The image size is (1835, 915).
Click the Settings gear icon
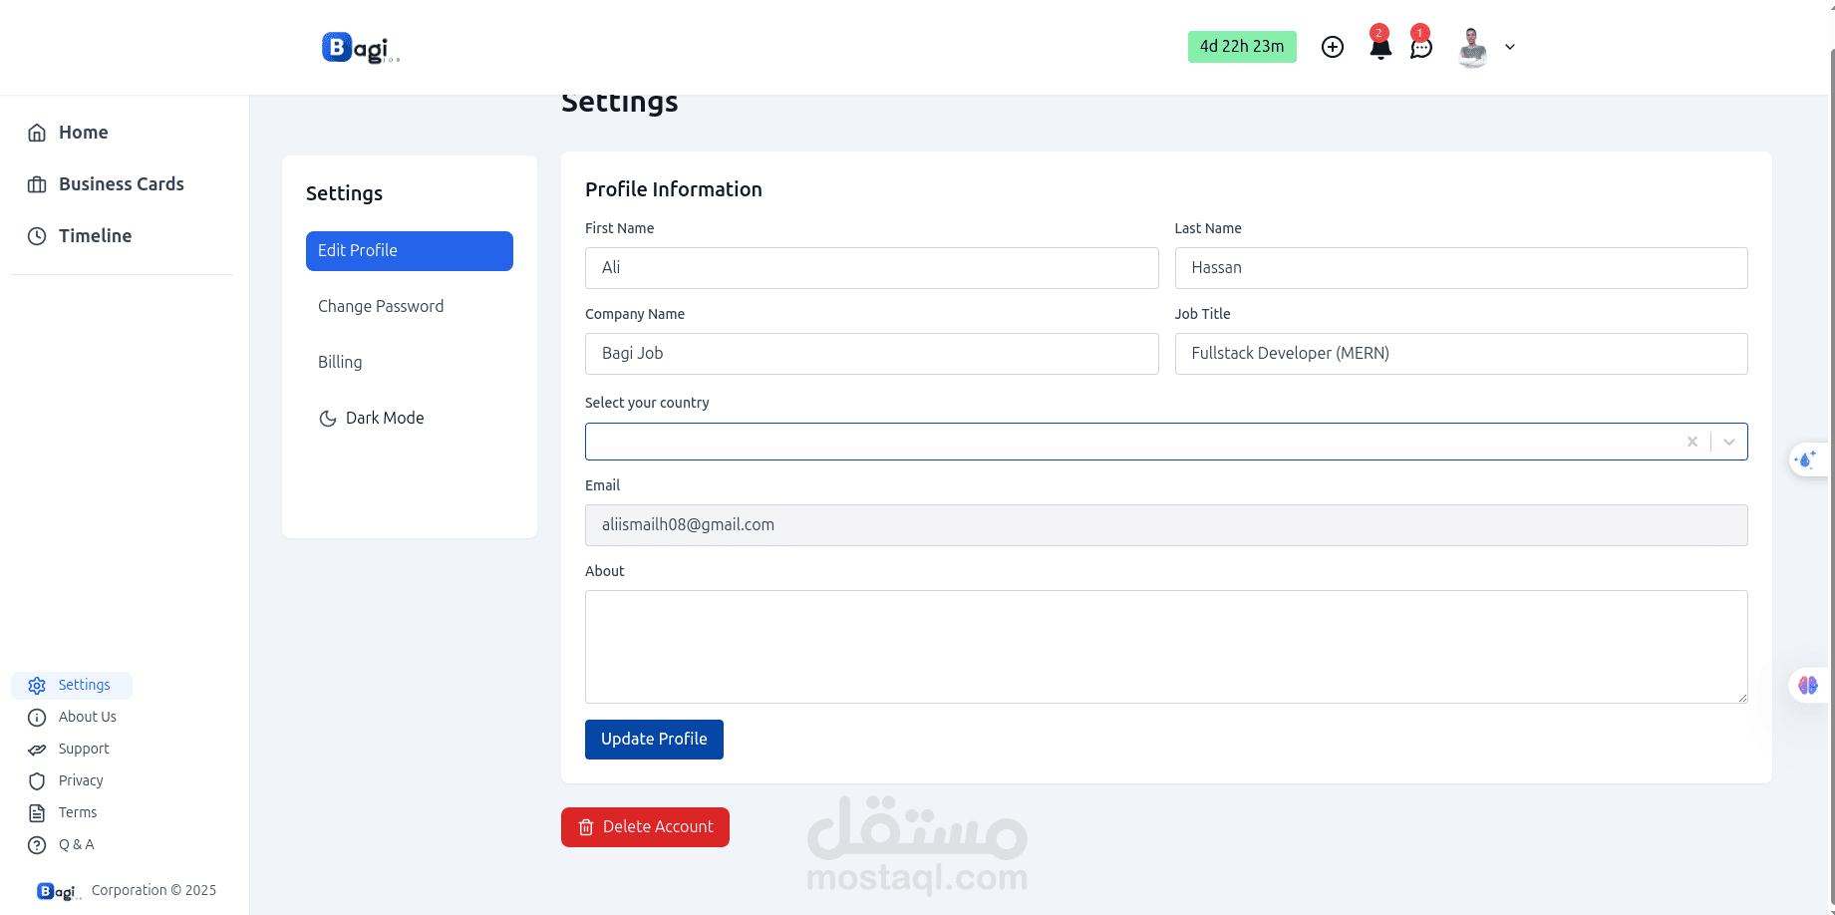click(37, 686)
